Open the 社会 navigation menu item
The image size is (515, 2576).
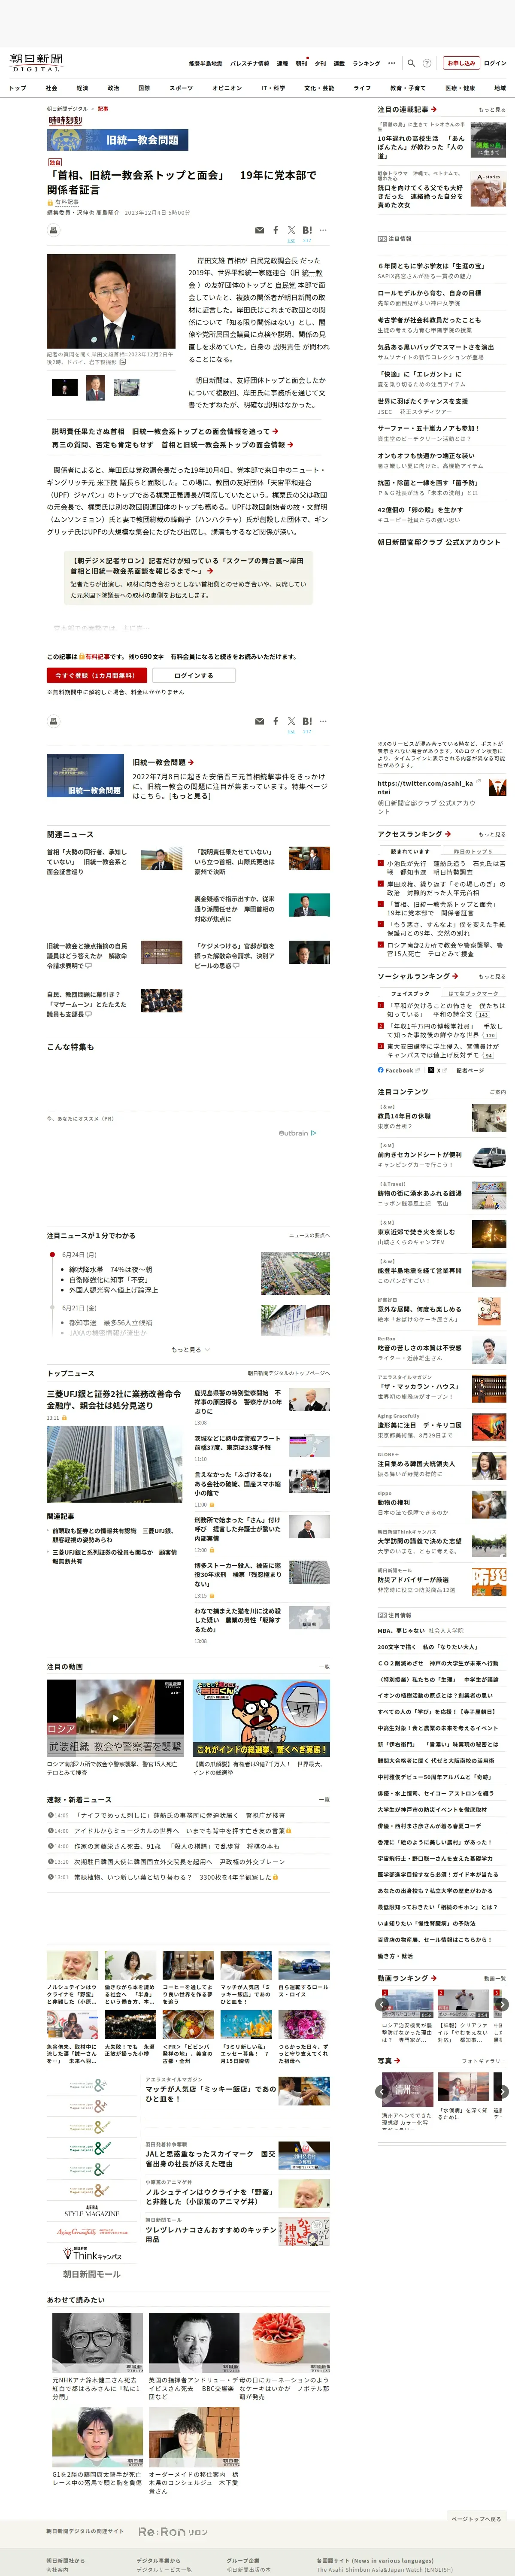[x=51, y=88]
